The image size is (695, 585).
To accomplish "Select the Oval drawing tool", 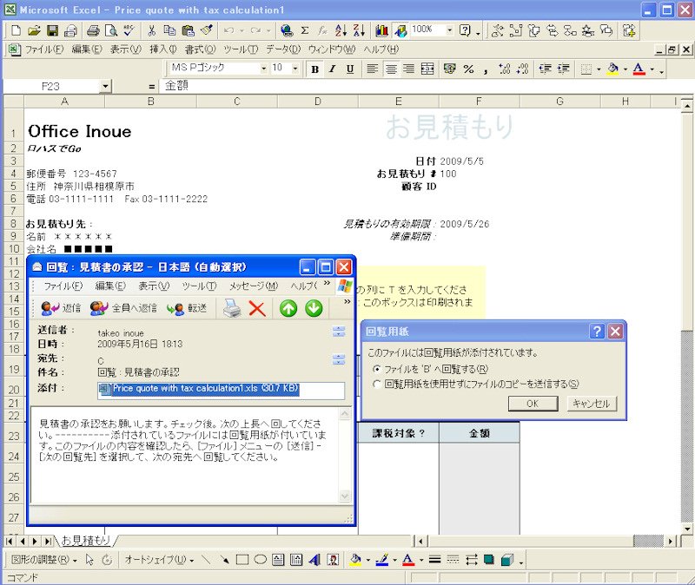I will tap(260, 560).
